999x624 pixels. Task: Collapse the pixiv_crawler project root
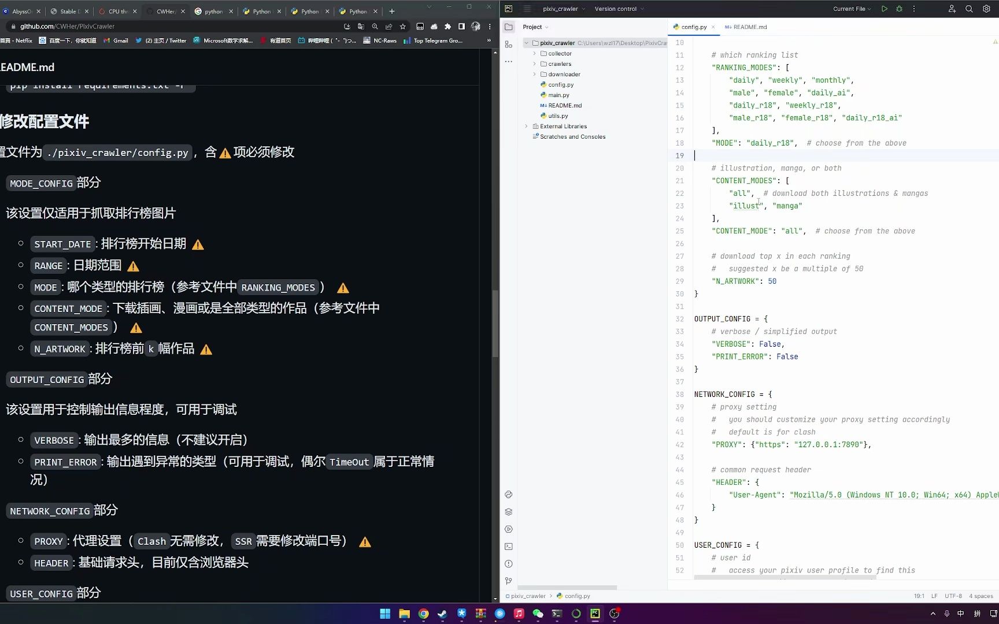[527, 43]
